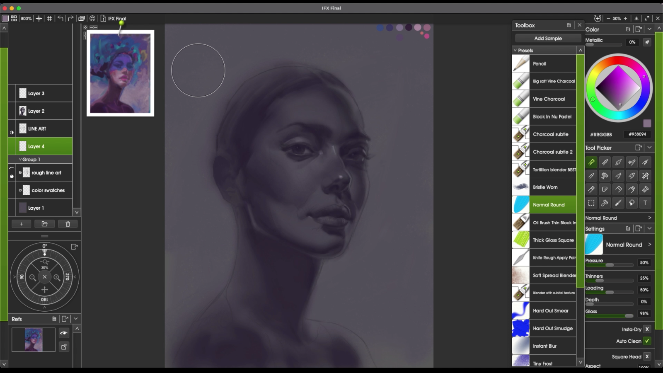The width and height of the screenshot is (663, 373).
Task: Click the current color swatch in toolbar
Action: click(5, 18)
